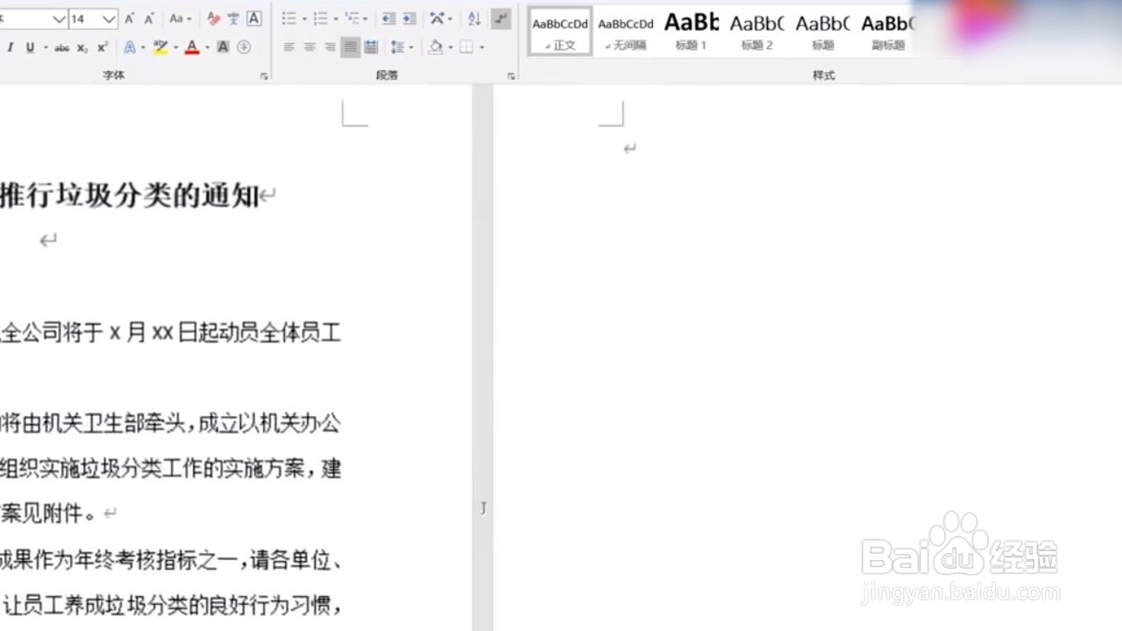Click in paragraph starting 全公司将于 x 月
Image resolution: width=1122 pixels, height=631 pixels.
(x=171, y=333)
